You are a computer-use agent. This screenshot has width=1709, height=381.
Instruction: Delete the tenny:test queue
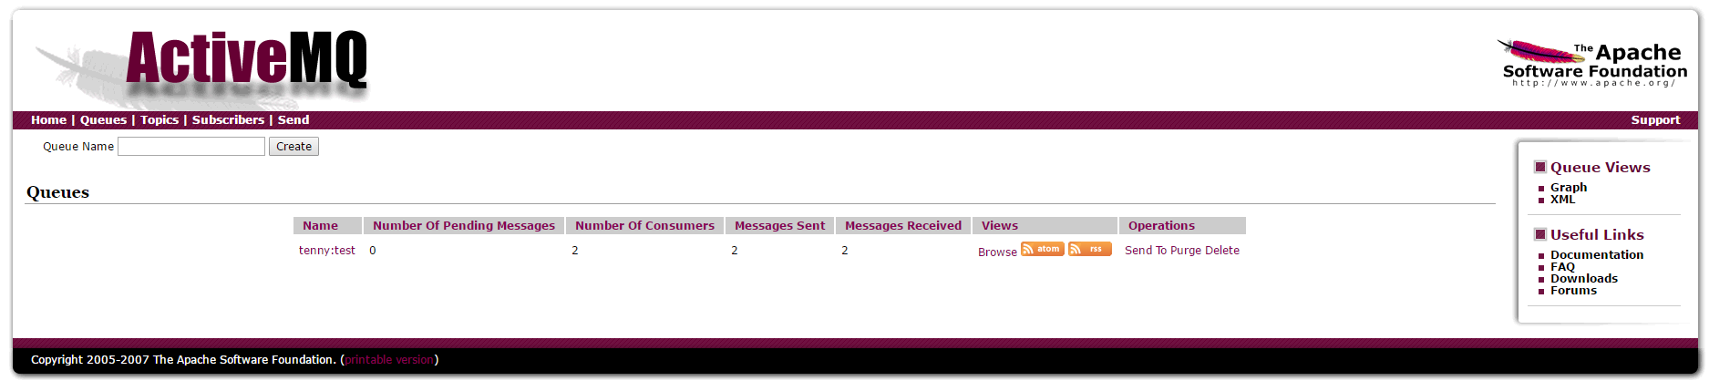[x=1222, y=251]
